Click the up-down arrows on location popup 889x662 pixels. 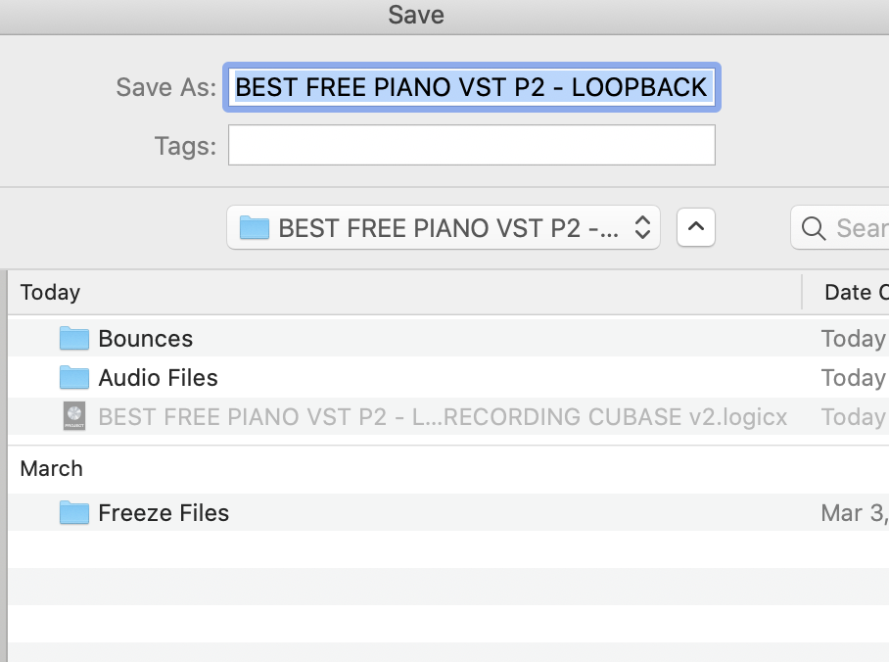pos(642,228)
